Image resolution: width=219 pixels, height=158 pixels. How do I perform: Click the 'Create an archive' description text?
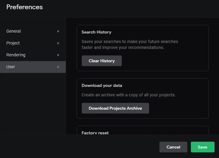(129, 95)
